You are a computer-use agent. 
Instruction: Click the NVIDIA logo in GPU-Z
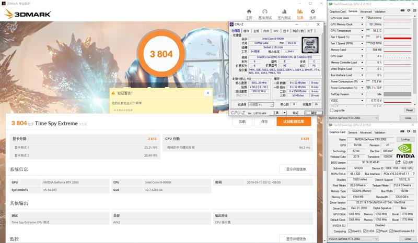405,151
